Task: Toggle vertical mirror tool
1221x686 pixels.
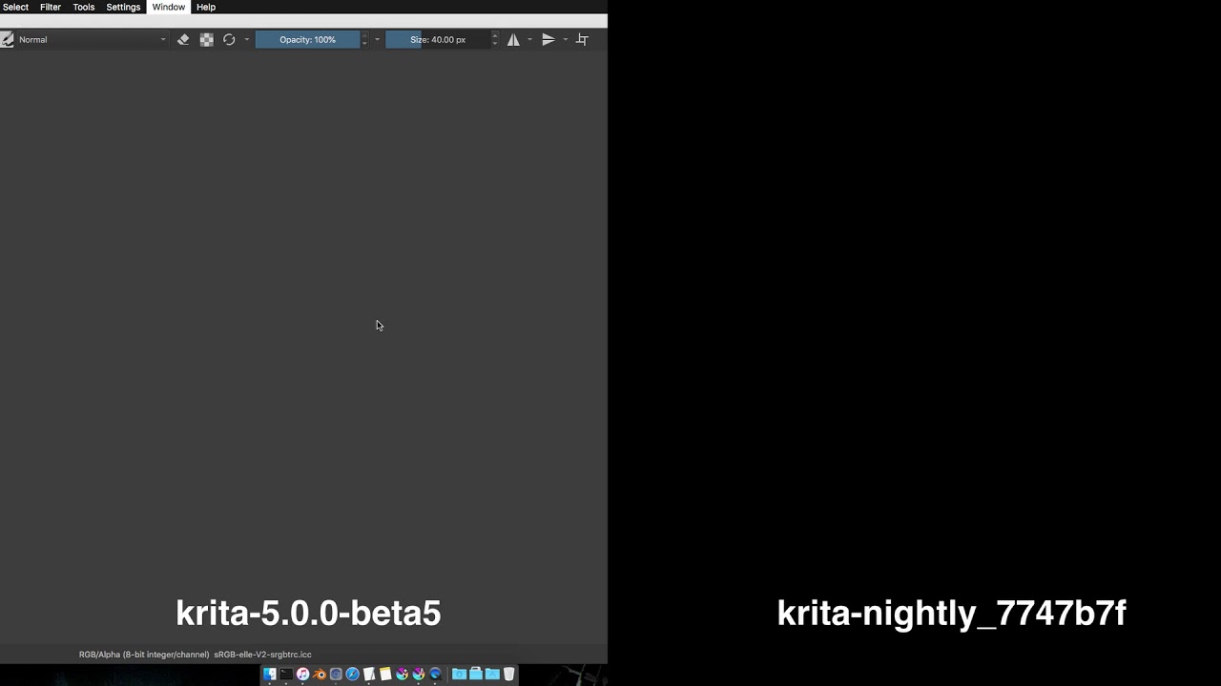Action: (548, 39)
